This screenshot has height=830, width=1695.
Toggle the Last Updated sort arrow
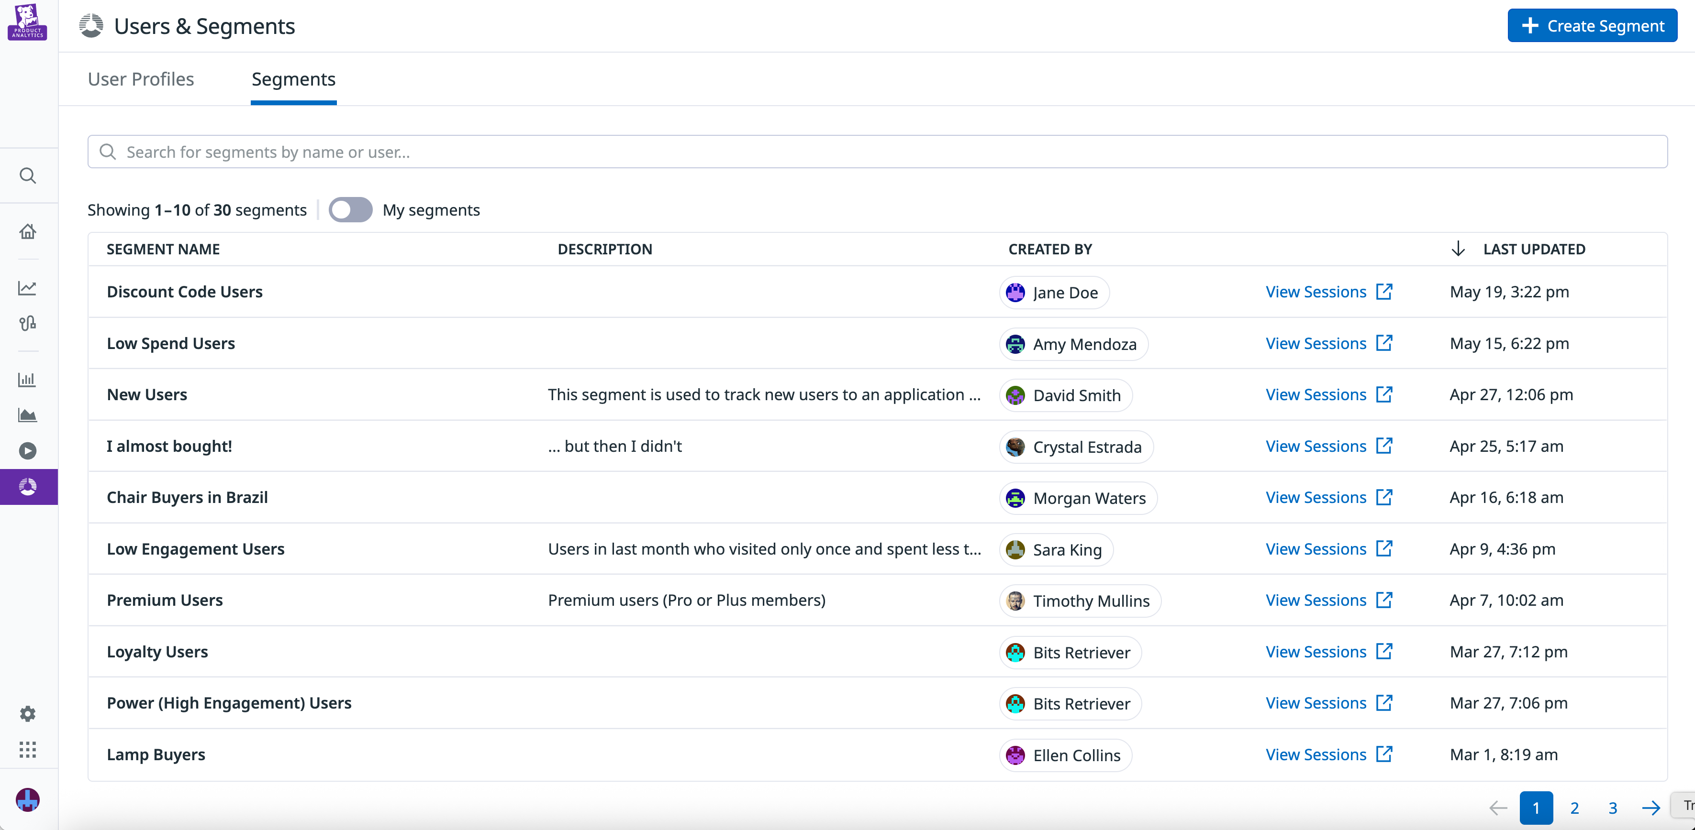click(x=1458, y=249)
